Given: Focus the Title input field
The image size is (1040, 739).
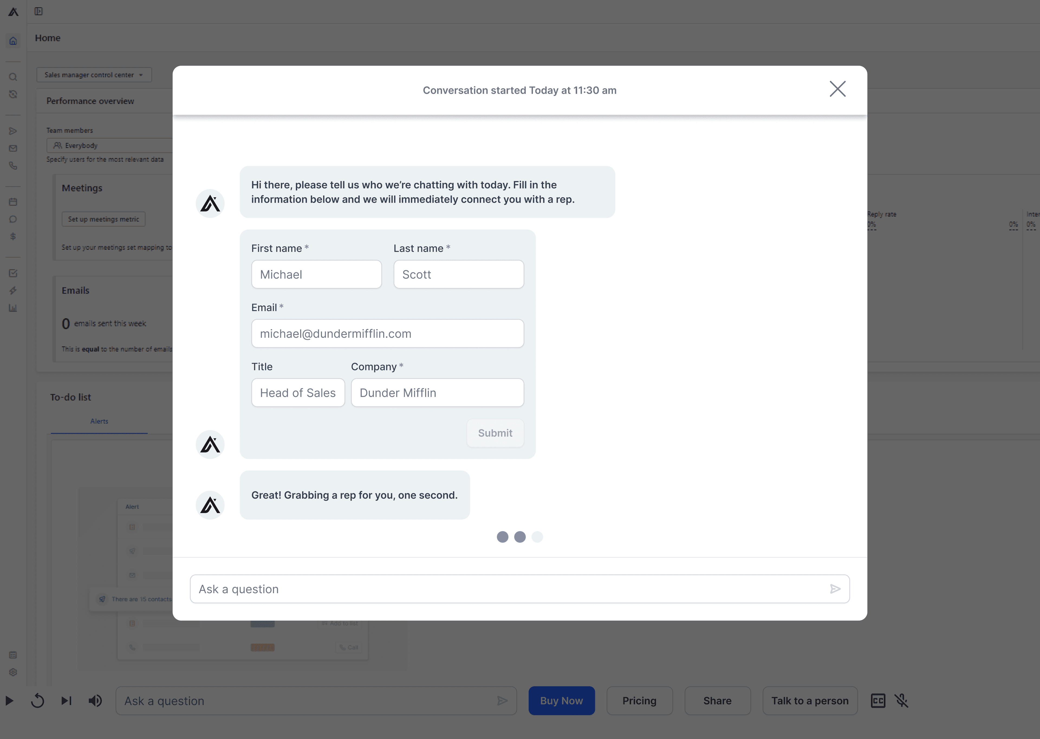Looking at the screenshot, I should click(298, 393).
